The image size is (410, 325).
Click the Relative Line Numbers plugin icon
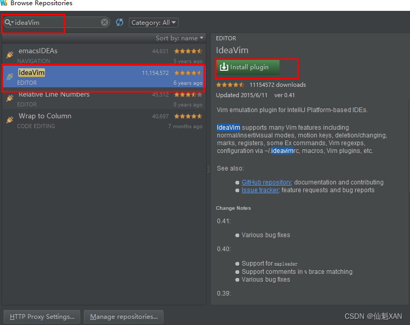click(x=10, y=98)
